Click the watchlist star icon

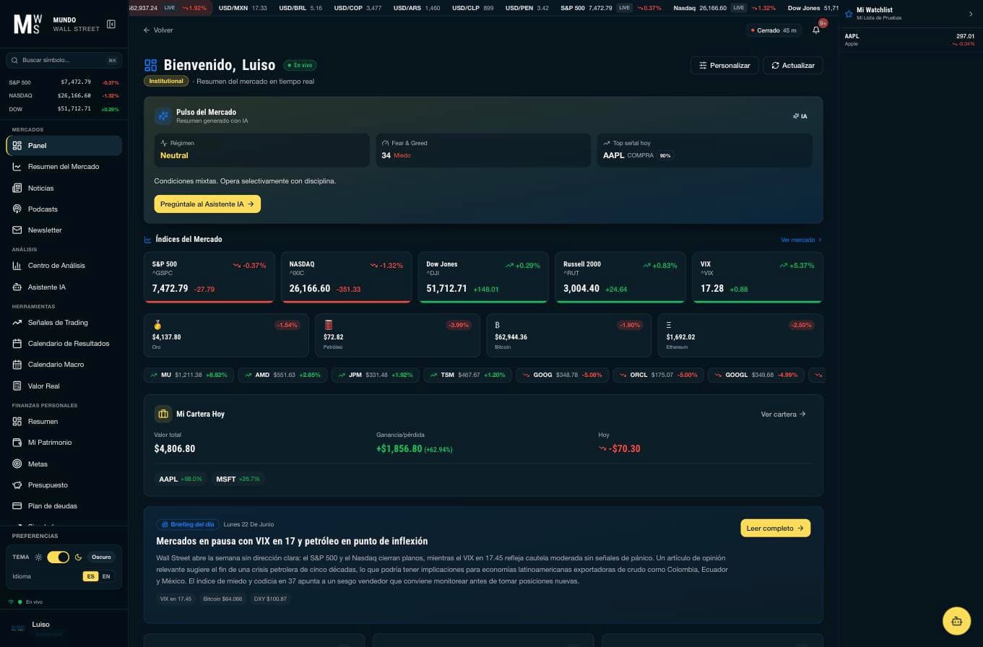(x=849, y=14)
